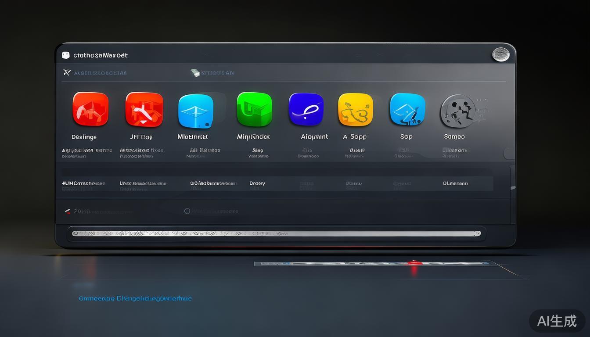The height and width of the screenshot is (337, 590).
Task: Open the red Desiinge app icon
Action: (x=90, y=109)
